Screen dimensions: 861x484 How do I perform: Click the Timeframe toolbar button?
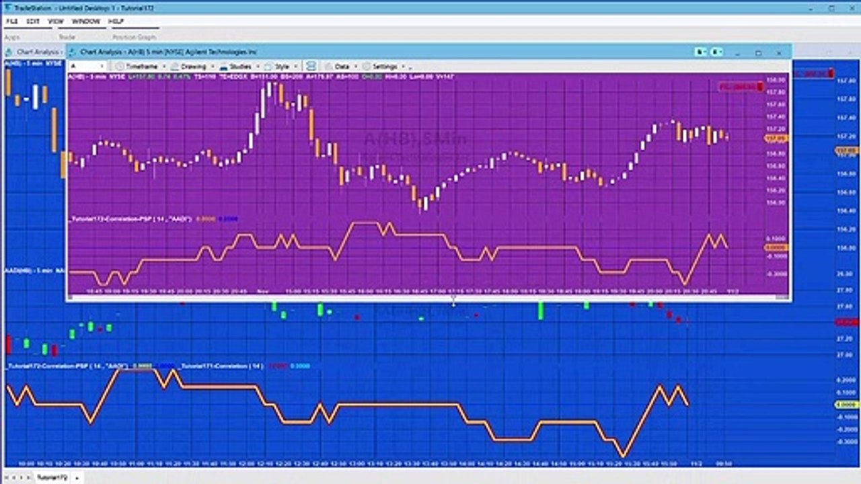141,67
